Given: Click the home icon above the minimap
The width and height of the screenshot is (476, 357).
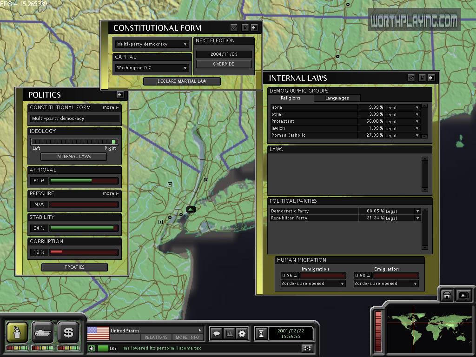Looking at the screenshot, I should pos(447,295).
